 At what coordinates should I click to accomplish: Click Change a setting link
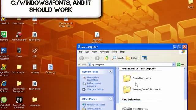click(95, 89)
